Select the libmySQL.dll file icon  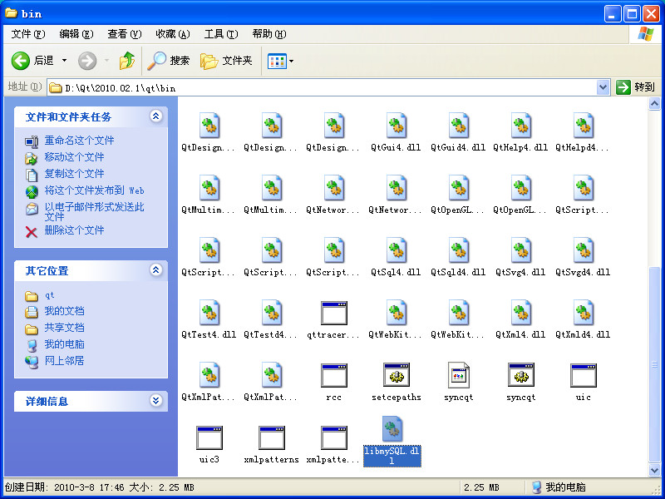[392, 429]
